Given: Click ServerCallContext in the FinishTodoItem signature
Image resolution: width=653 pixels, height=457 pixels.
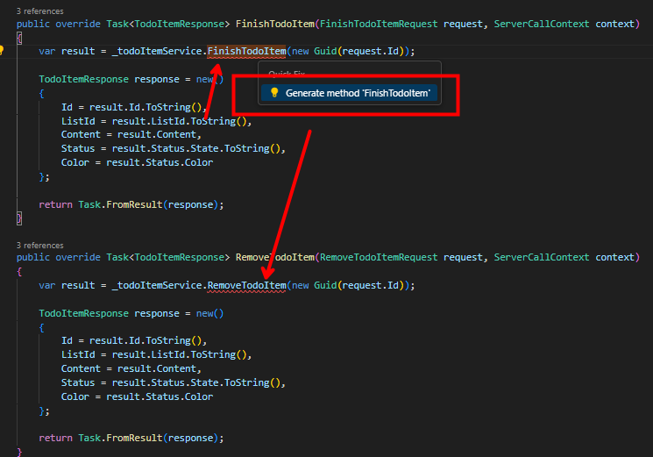Looking at the screenshot, I should [x=542, y=24].
